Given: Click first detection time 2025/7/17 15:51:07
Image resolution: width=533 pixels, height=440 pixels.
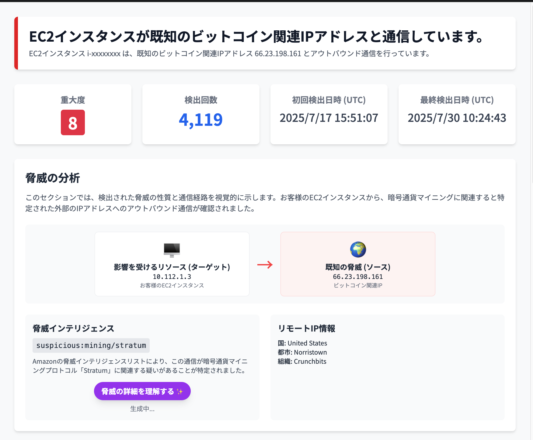Looking at the screenshot, I should pyautogui.click(x=329, y=118).
